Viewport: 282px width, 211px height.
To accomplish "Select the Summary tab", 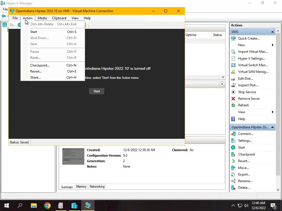I will tap(67, 187).
